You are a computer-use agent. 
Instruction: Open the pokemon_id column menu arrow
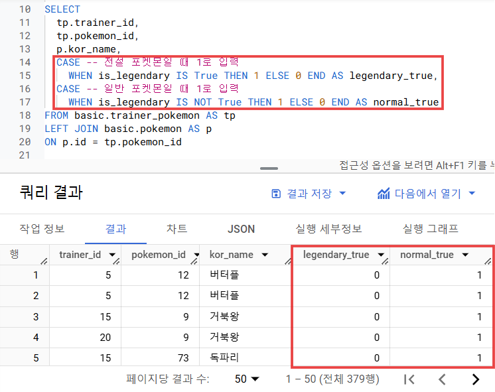point(196,255)
